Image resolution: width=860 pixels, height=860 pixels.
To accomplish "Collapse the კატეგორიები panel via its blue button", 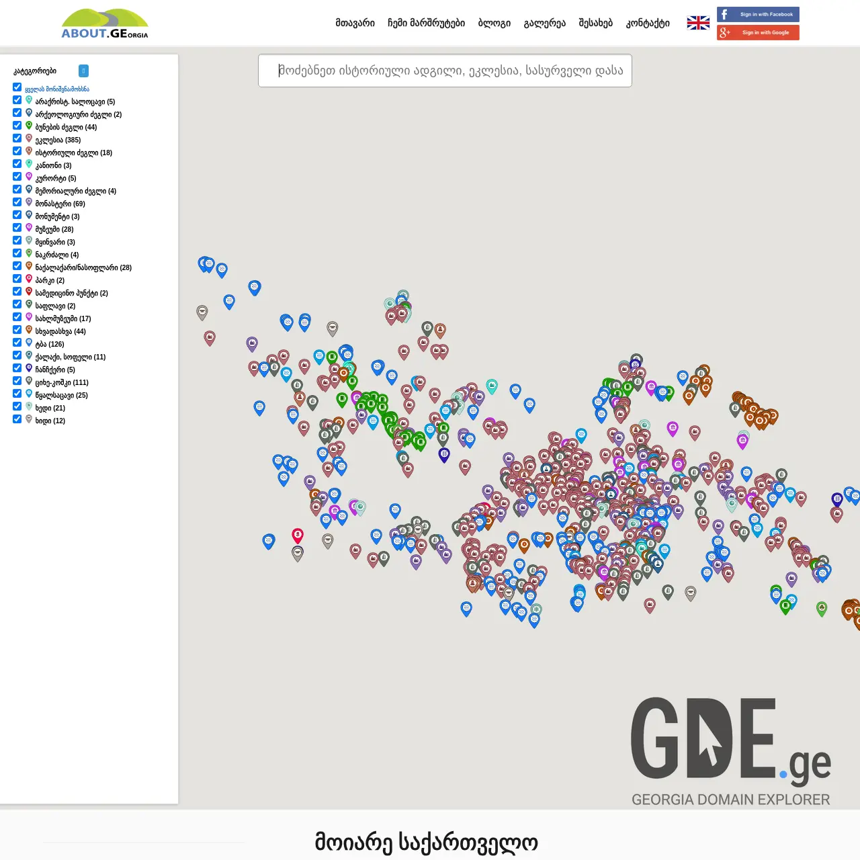I will pos(83,71).
